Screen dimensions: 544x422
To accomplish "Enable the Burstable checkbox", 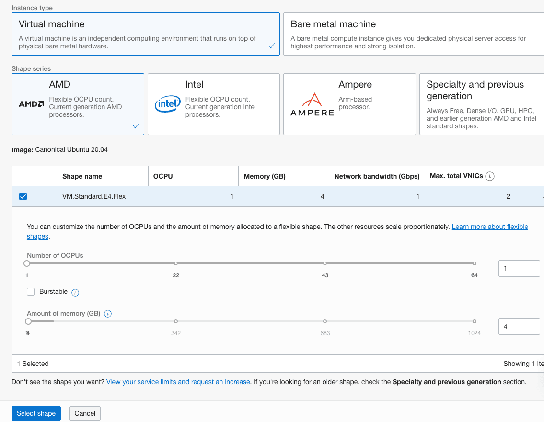I will pos(31,292).
